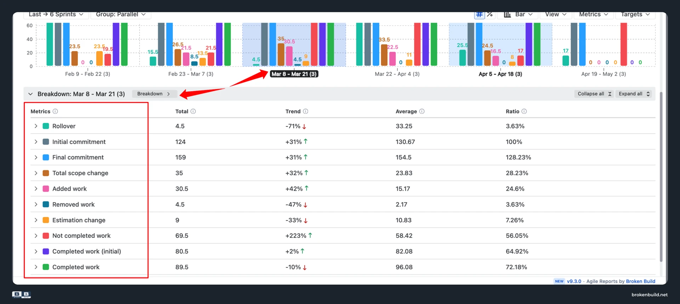Click the BB logo at bottom left
680x304 pixels.
pyautogui.click(x=22, y=294)
